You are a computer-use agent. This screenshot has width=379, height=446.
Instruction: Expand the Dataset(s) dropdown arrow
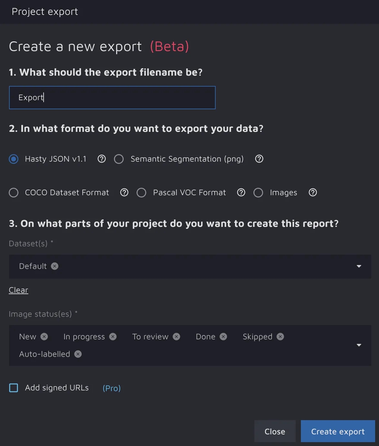(x=359, y=266)
